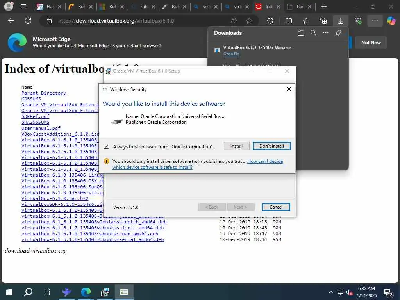400x300 pixels.
Task: Open the taskbar clock showing 6:32 AM
Action: pyautogui.click(x=366, y=292)
